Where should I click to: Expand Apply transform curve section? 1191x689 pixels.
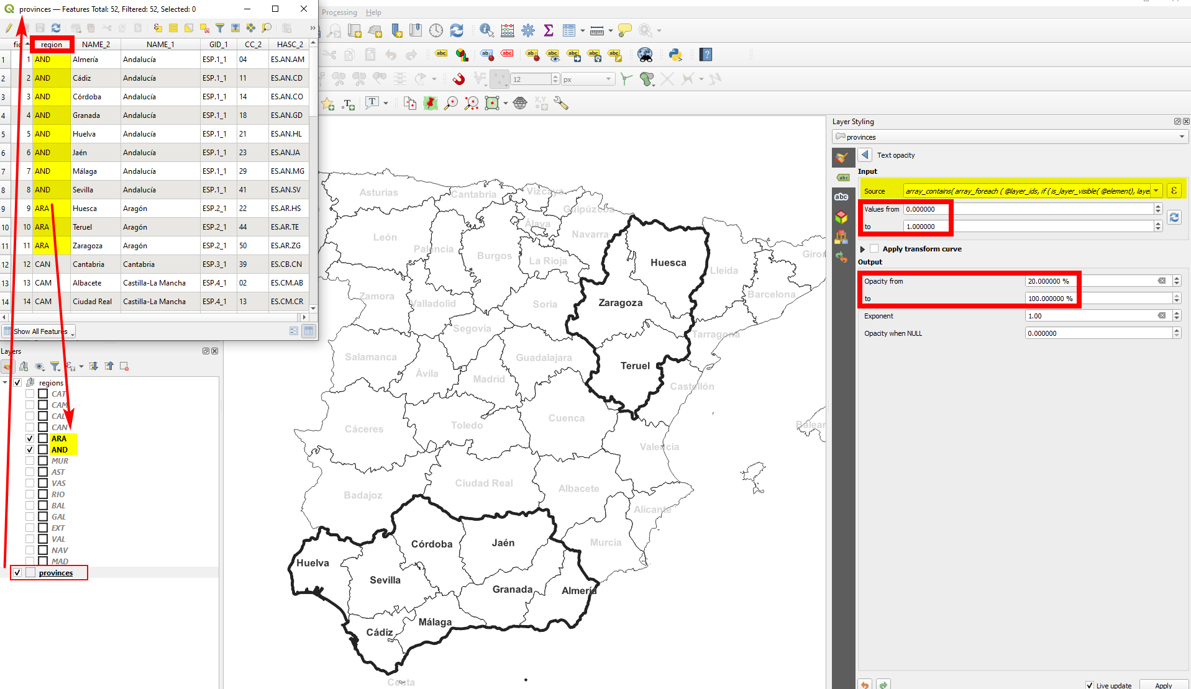[x=862, y=249]
